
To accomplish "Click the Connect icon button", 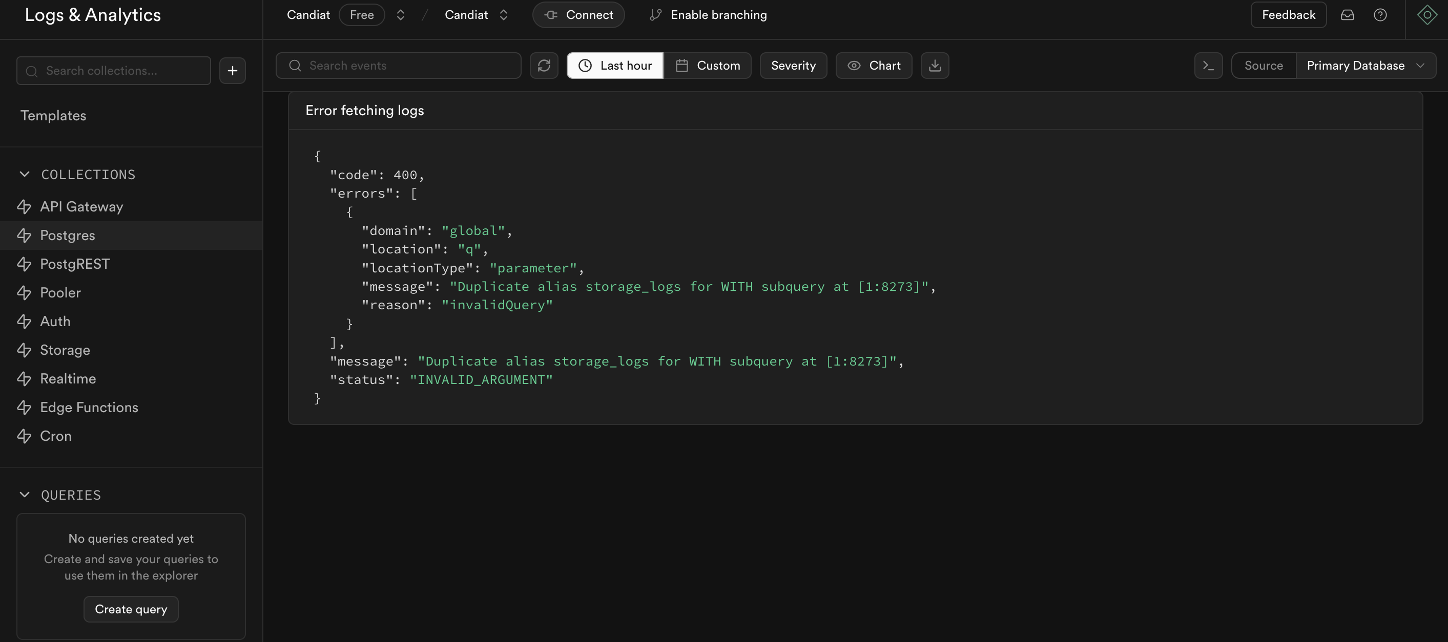I will coord(578,15).
